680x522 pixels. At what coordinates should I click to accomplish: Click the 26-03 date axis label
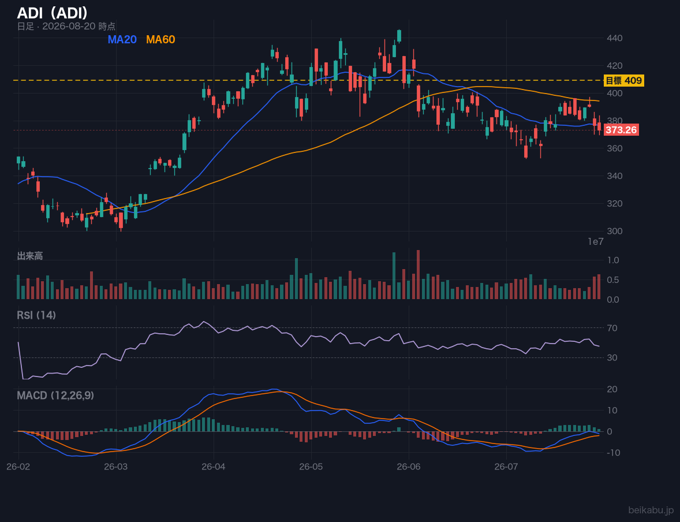tap(116, 467)
